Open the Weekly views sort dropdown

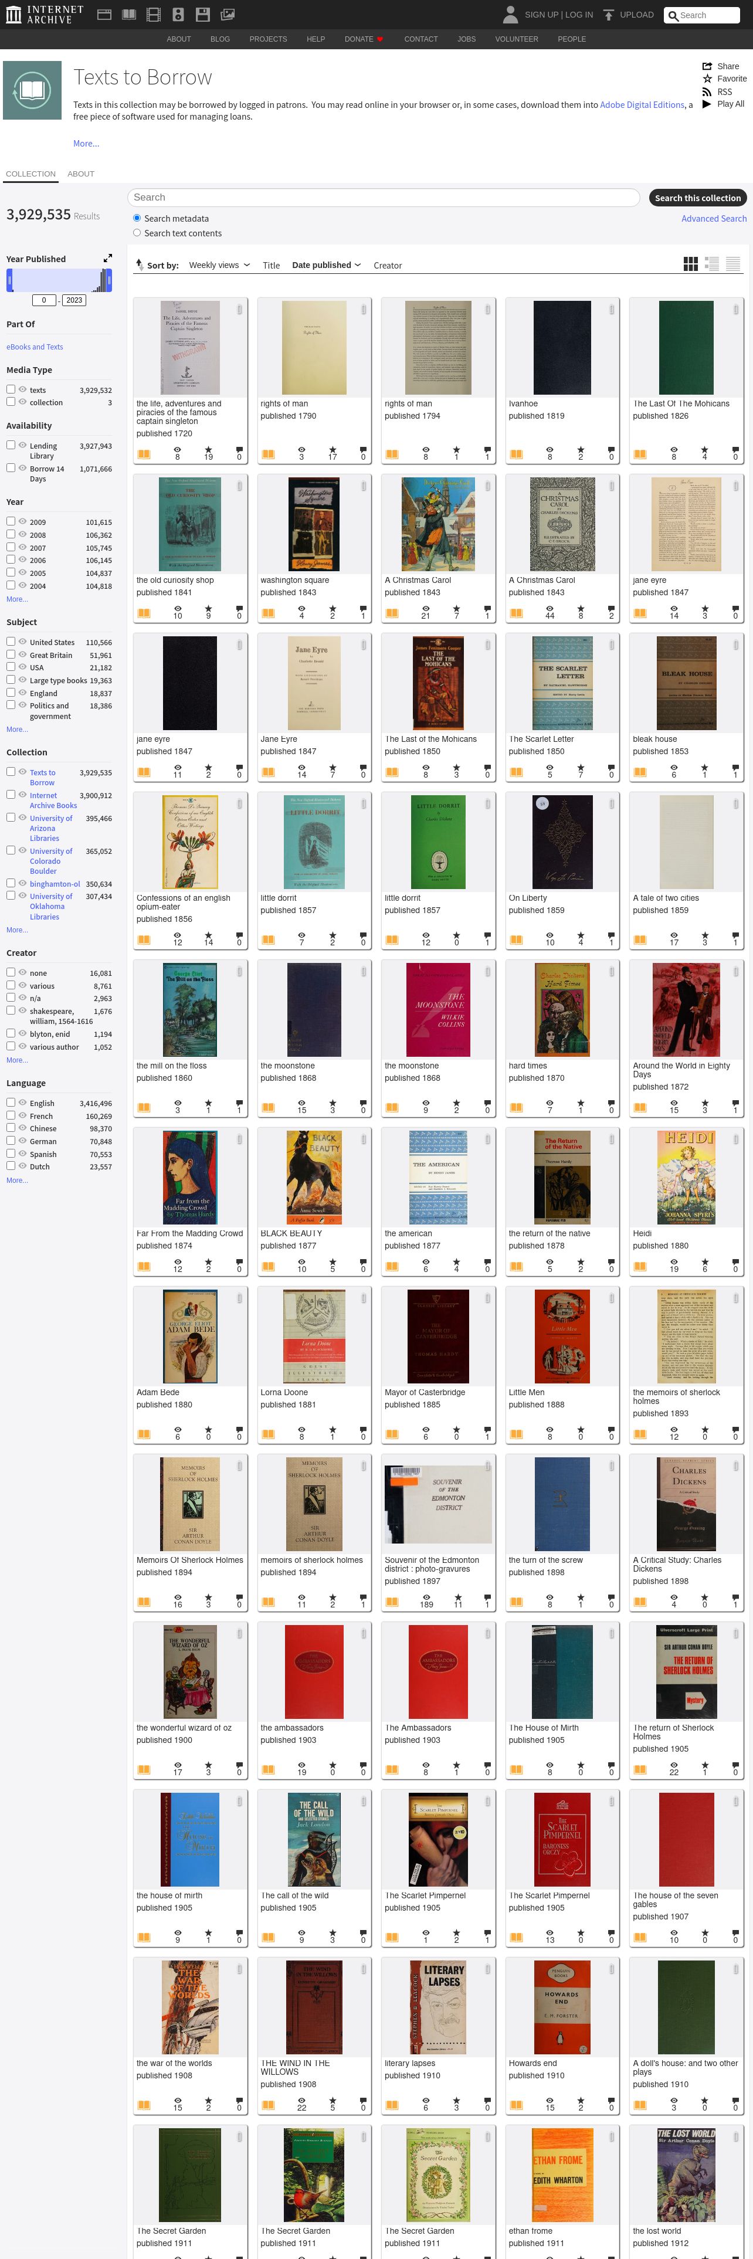(220, 265)
